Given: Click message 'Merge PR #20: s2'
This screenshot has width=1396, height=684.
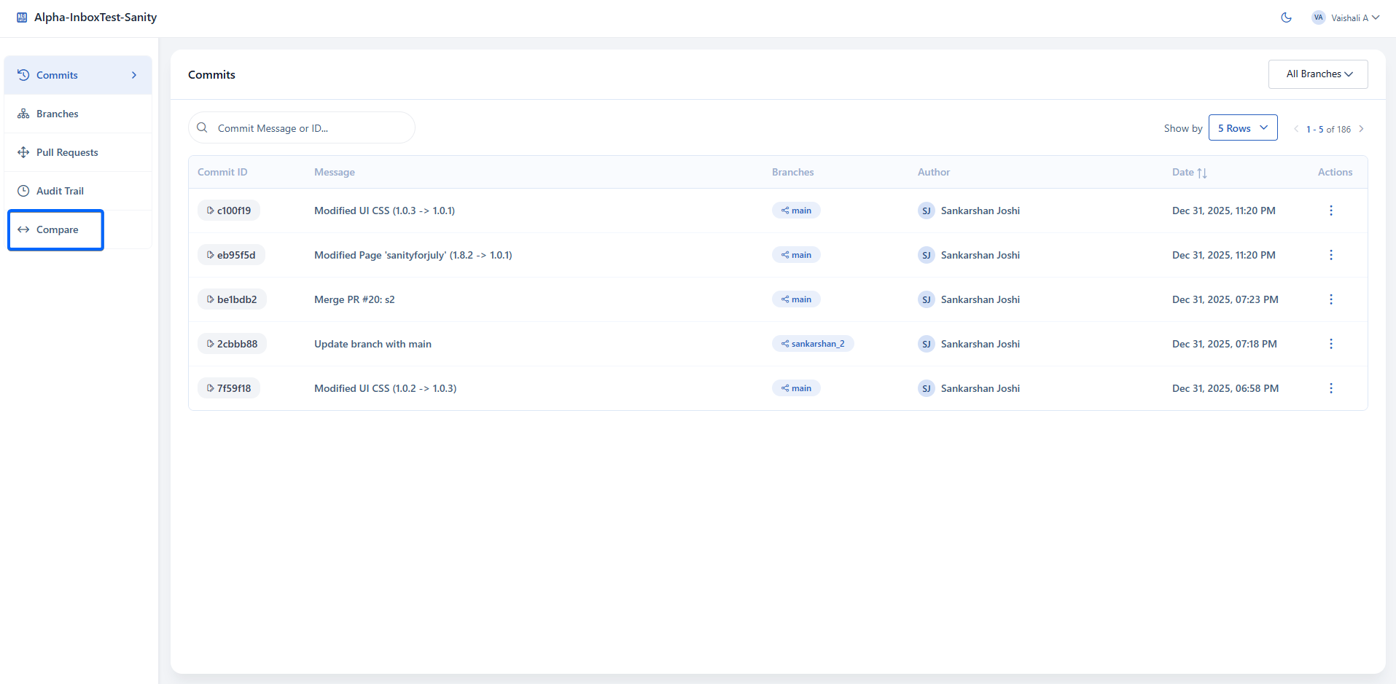Looking at the screenshot, I should 354,299.
